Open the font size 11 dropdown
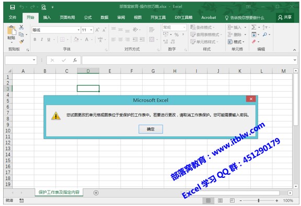 point(91,30)
